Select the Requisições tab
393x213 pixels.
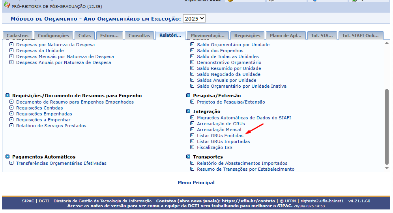tap(247, 36)
